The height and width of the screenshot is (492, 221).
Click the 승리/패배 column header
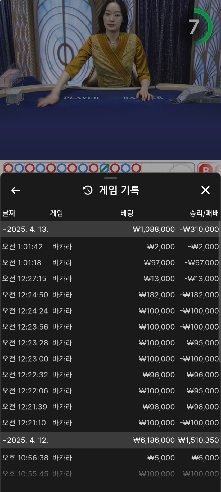[204, 213]
